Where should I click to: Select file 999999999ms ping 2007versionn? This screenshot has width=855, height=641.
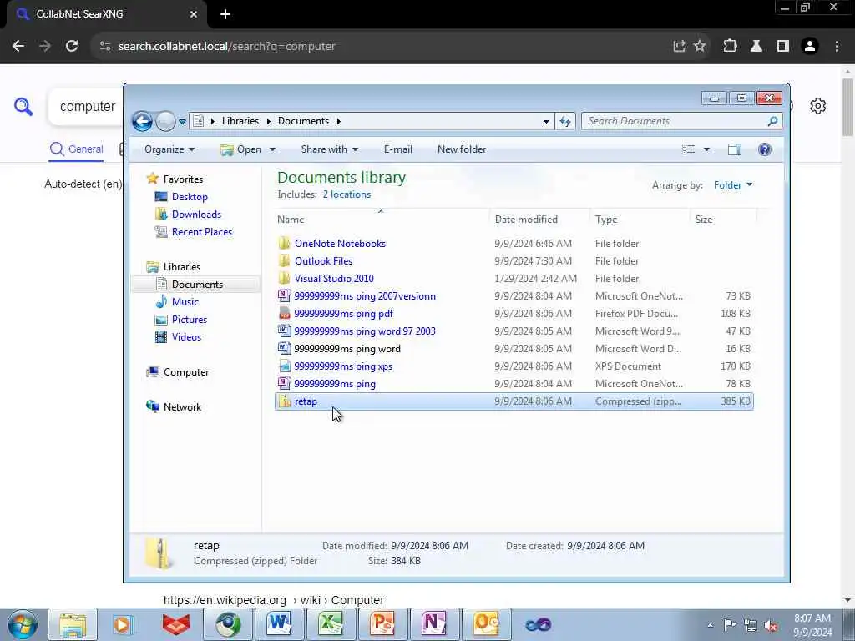[365, 296]
